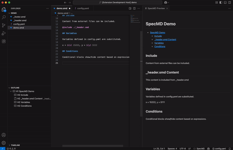233x150 pixels.
Task: Open config.yaml status bar item
Action: coord(219,149)
